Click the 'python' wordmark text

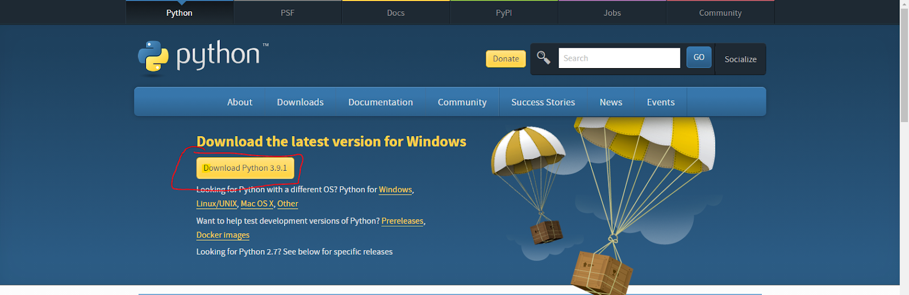(x=218, y=56)
